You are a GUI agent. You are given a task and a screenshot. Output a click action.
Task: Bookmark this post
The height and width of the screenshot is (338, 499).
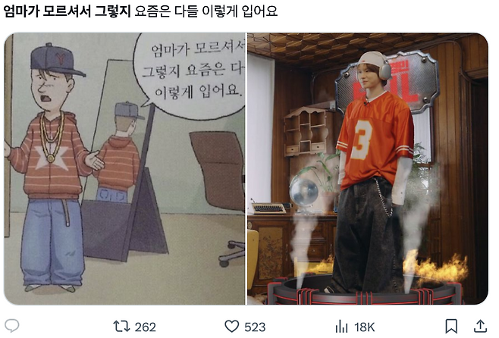click(451, 326)
